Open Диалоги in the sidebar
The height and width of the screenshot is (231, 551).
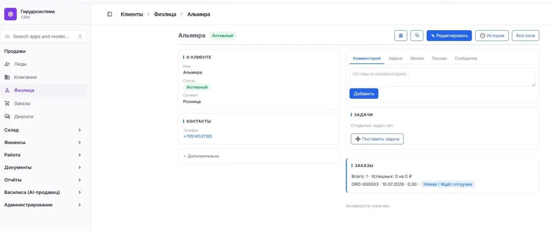click(x=43, y=116)
